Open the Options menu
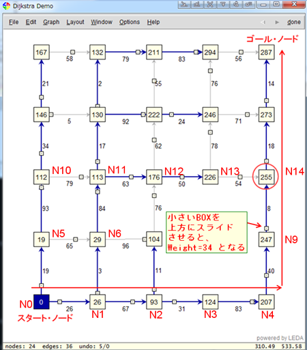This screenshot has width=307, height=350. (x=130, y=22)
